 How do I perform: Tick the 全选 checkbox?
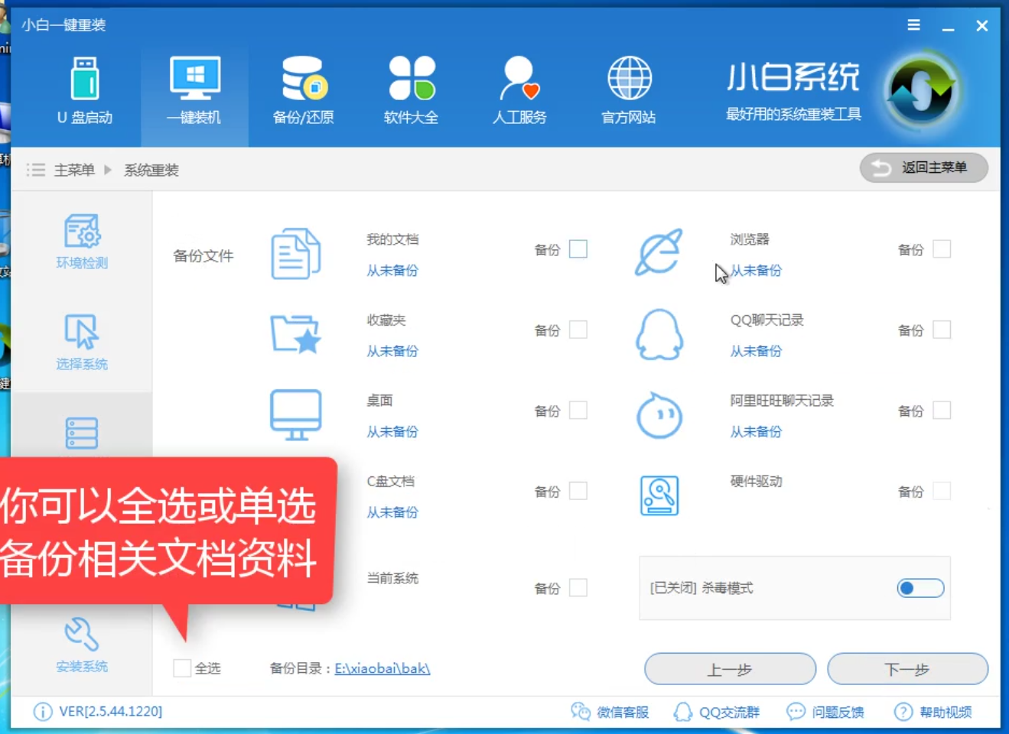click(182, 668)
